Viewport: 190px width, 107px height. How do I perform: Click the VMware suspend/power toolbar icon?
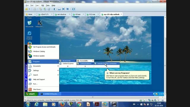coord(26,9)
